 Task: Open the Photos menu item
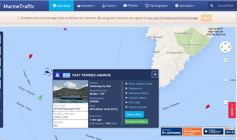click(131, 6)
